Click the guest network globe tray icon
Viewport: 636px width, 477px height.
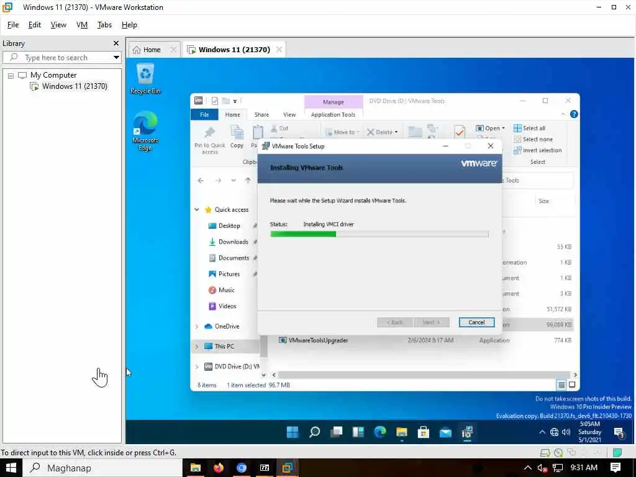[x=554, y=432]
